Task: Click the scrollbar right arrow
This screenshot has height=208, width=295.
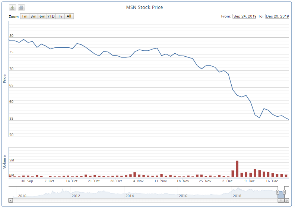Action: click(x=287, y=201)
